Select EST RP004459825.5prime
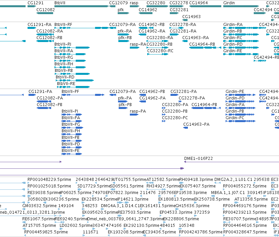 pyautogui.click(x=25, y=235)
